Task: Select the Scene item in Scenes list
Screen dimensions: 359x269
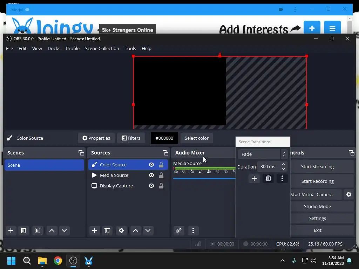Action: 45,165
